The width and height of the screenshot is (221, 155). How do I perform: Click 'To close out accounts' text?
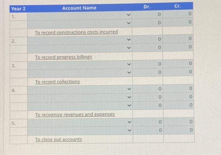point(58,139)
